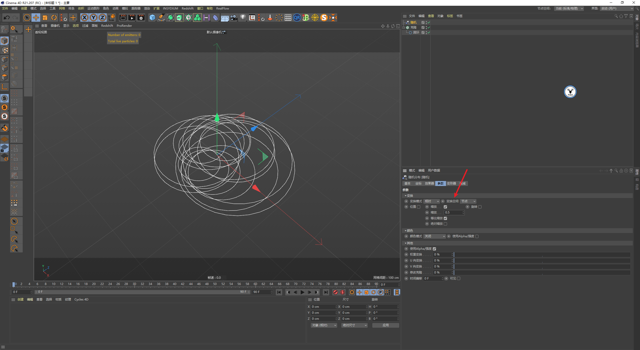Screen dimensions: 640x350
Task: Click the 权重变换 slider track
Action: pos(542,254)
